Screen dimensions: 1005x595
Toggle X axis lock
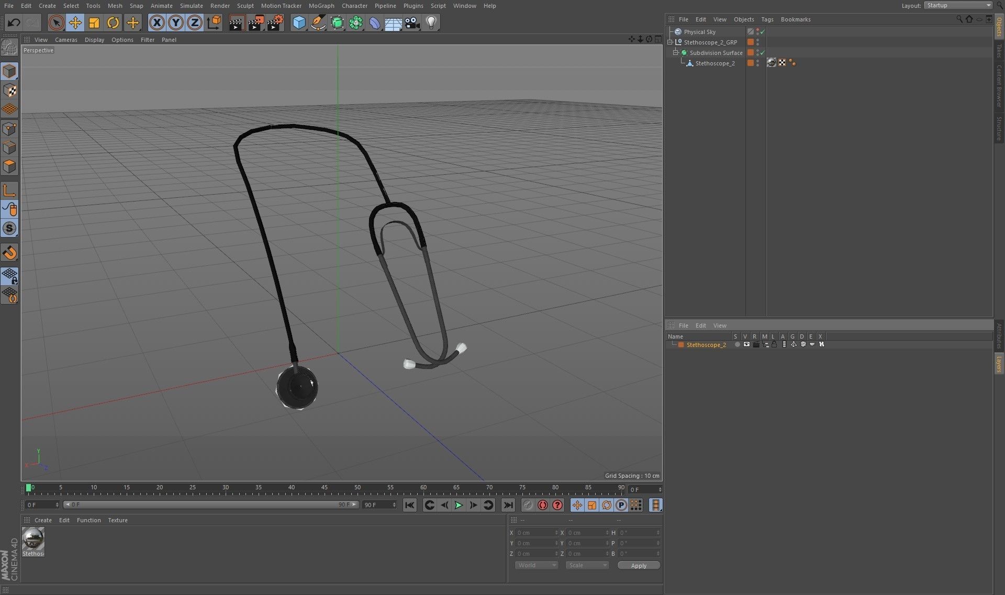coord(157,23)
